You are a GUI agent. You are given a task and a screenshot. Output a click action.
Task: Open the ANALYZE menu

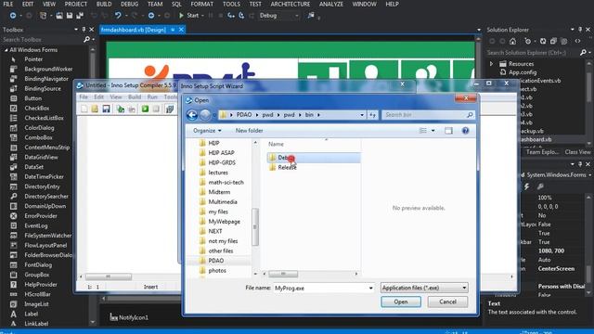(x=331, y=4)
